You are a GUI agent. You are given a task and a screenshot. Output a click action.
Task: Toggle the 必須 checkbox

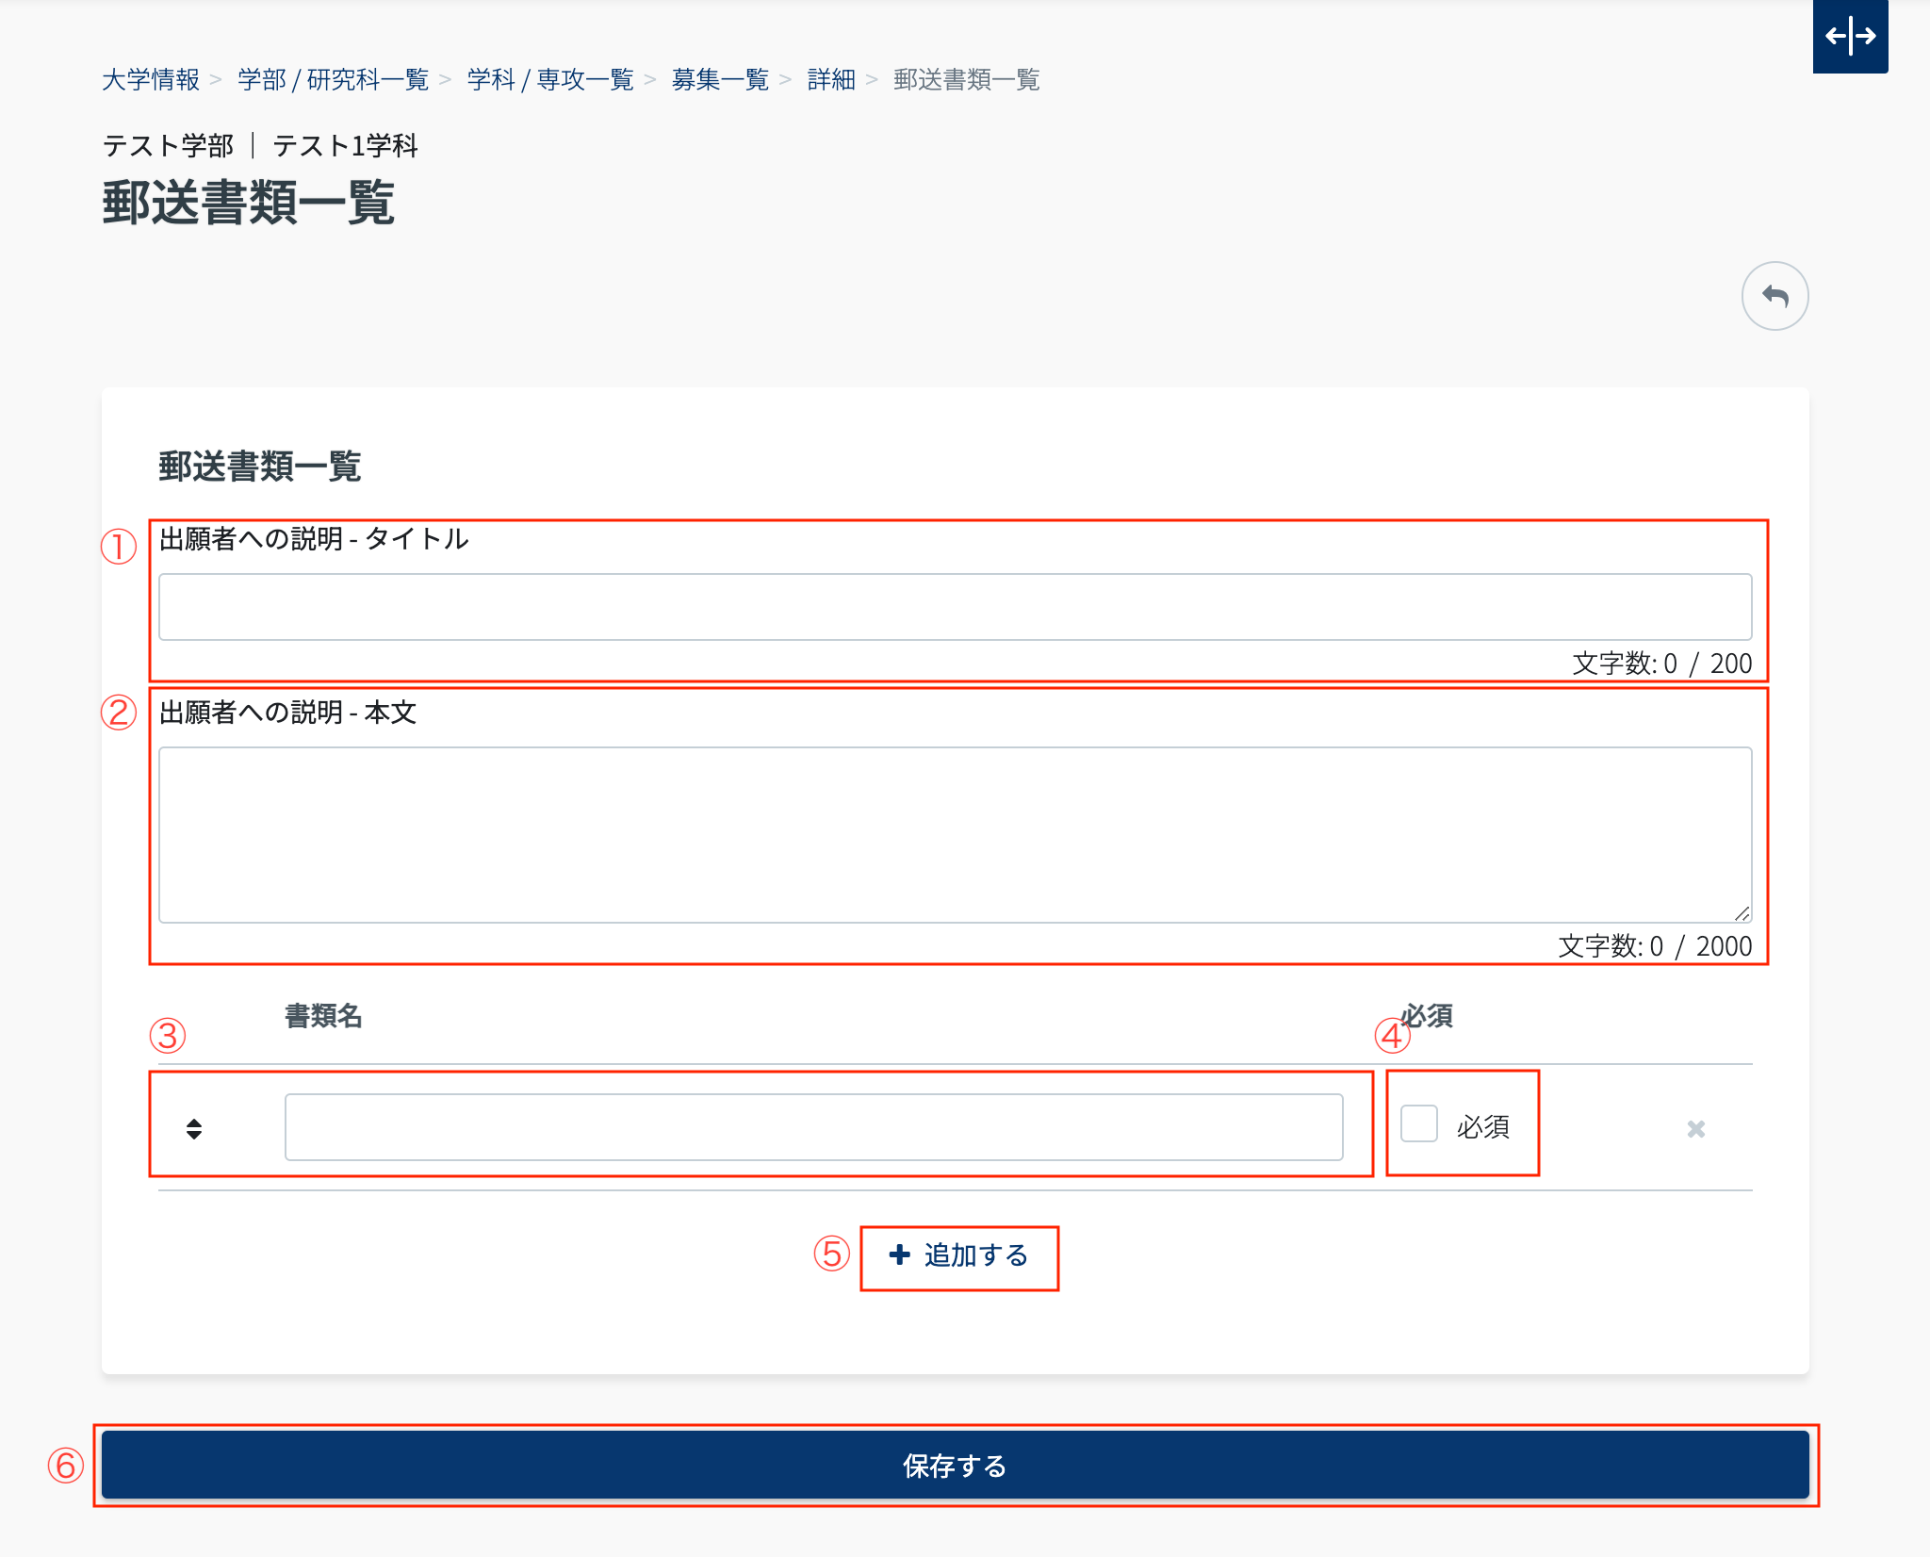tap(1418, 1124)
